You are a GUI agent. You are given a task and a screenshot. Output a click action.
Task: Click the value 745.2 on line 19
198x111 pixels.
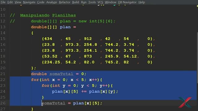(x=112, y=62)
